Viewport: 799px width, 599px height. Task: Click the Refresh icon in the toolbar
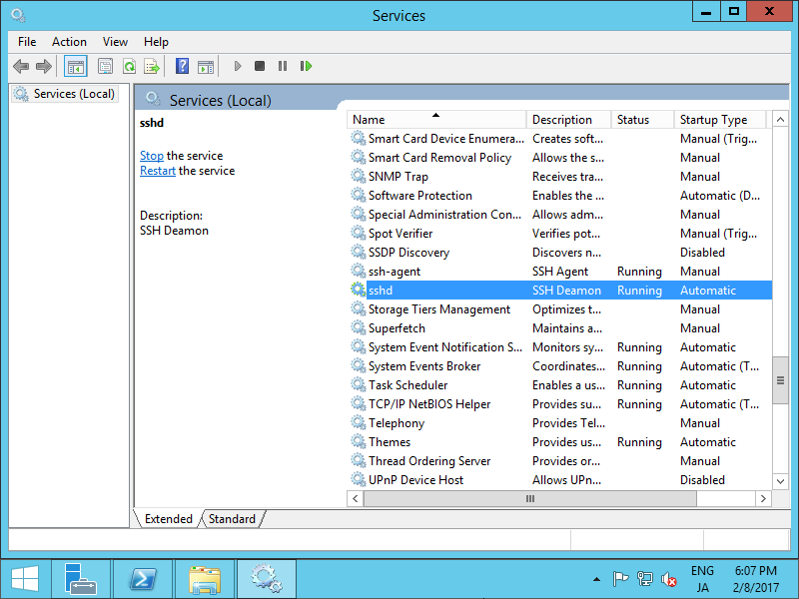[x=130, y=66]
